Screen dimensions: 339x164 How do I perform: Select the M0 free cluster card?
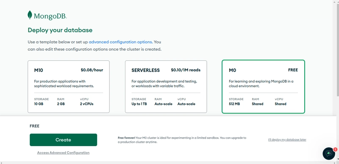[263, 87]
